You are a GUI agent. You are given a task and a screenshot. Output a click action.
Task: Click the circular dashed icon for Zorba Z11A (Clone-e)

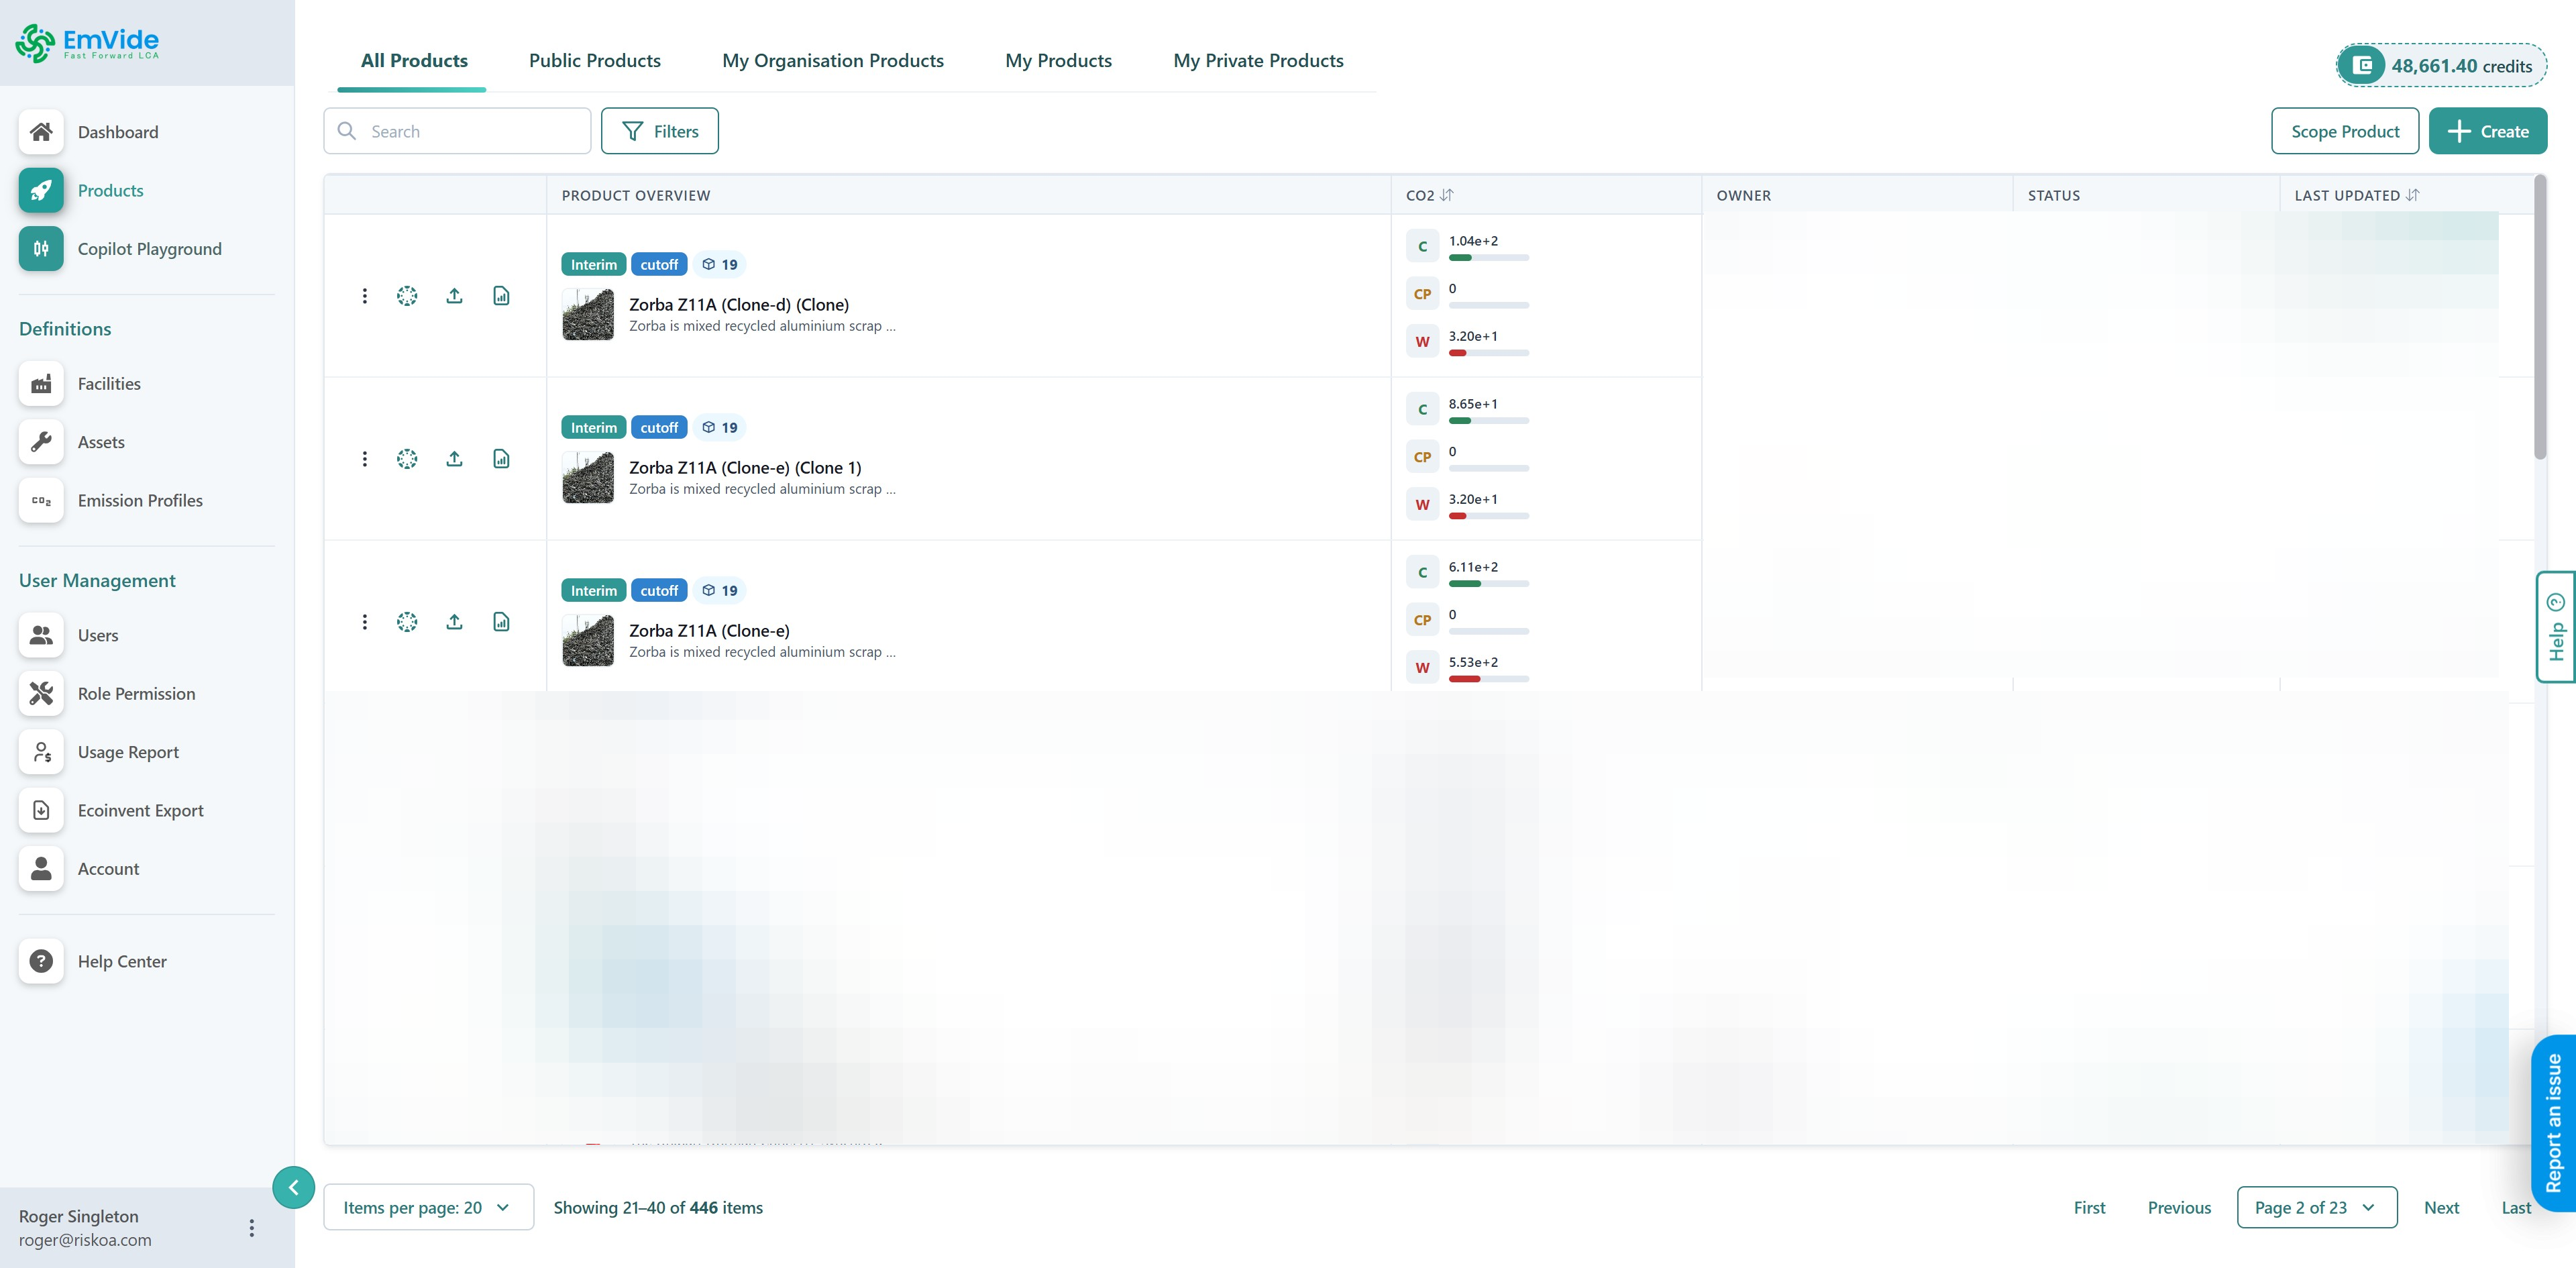click(407, 622)
